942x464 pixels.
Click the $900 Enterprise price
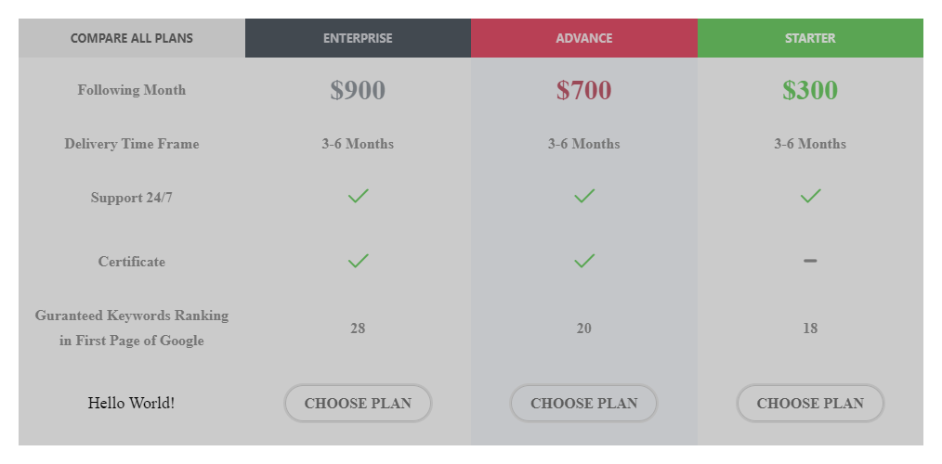point(358,90)
